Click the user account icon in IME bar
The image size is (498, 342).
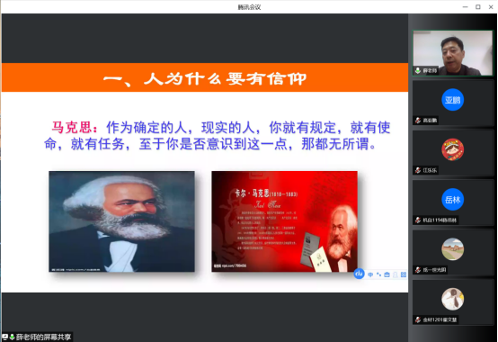tap(396, 274)
